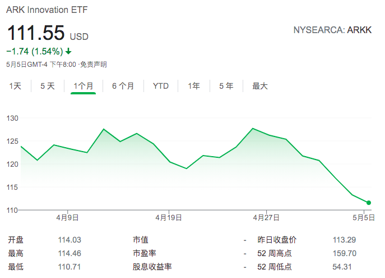Click the 昨日收盘价 value 113.29
Image resolution: width=385 pixels, height=278 pixels.
344,240
